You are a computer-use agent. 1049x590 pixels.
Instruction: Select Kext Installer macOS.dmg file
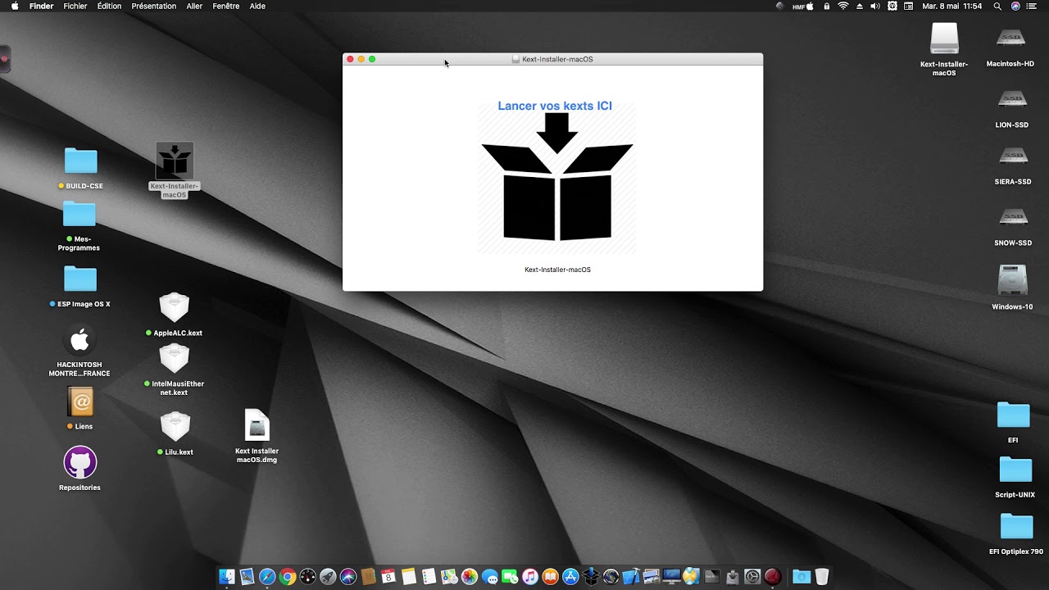point(257,425)
